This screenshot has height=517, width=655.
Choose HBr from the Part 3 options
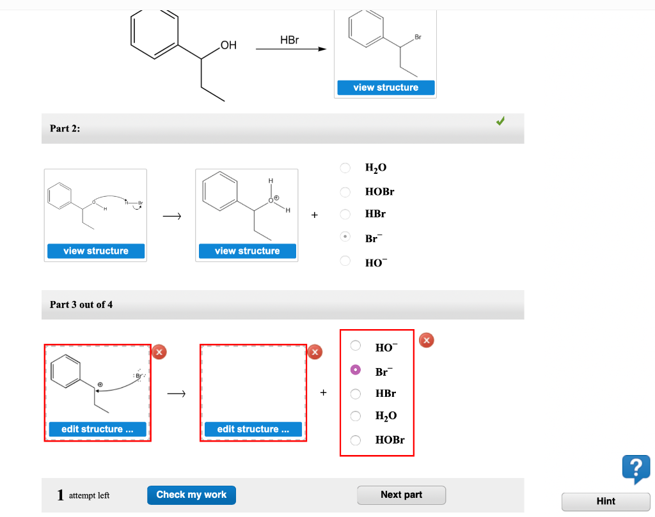coord(355,393)
